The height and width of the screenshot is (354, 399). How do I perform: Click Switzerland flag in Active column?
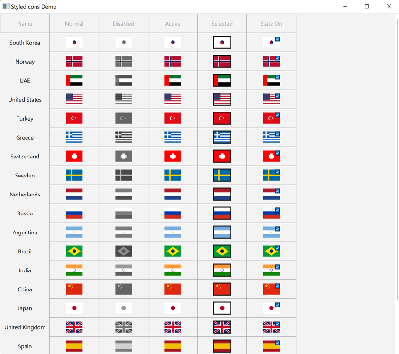click(x=172, y=157)
